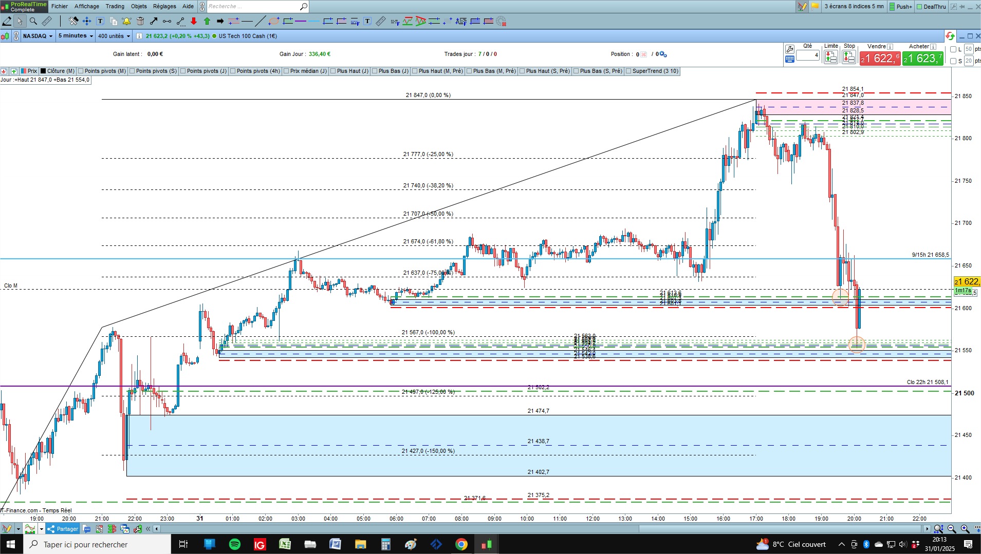
Task: Collapse bottom toolbar with double chevron
Action: pyautogui.click(x=148, y=529)
